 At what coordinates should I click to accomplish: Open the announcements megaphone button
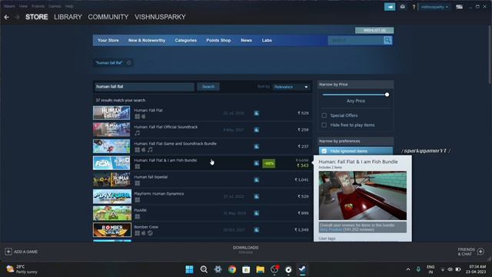click(390, 7)
